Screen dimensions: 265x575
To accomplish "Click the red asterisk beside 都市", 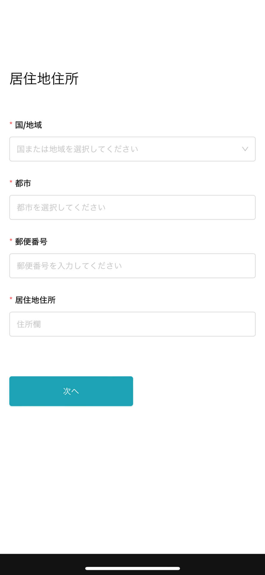I will pos(11,182).
